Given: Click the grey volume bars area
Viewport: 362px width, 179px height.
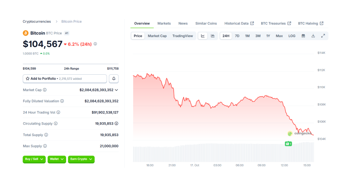Looking at the screenshot, I should [223, 152].
